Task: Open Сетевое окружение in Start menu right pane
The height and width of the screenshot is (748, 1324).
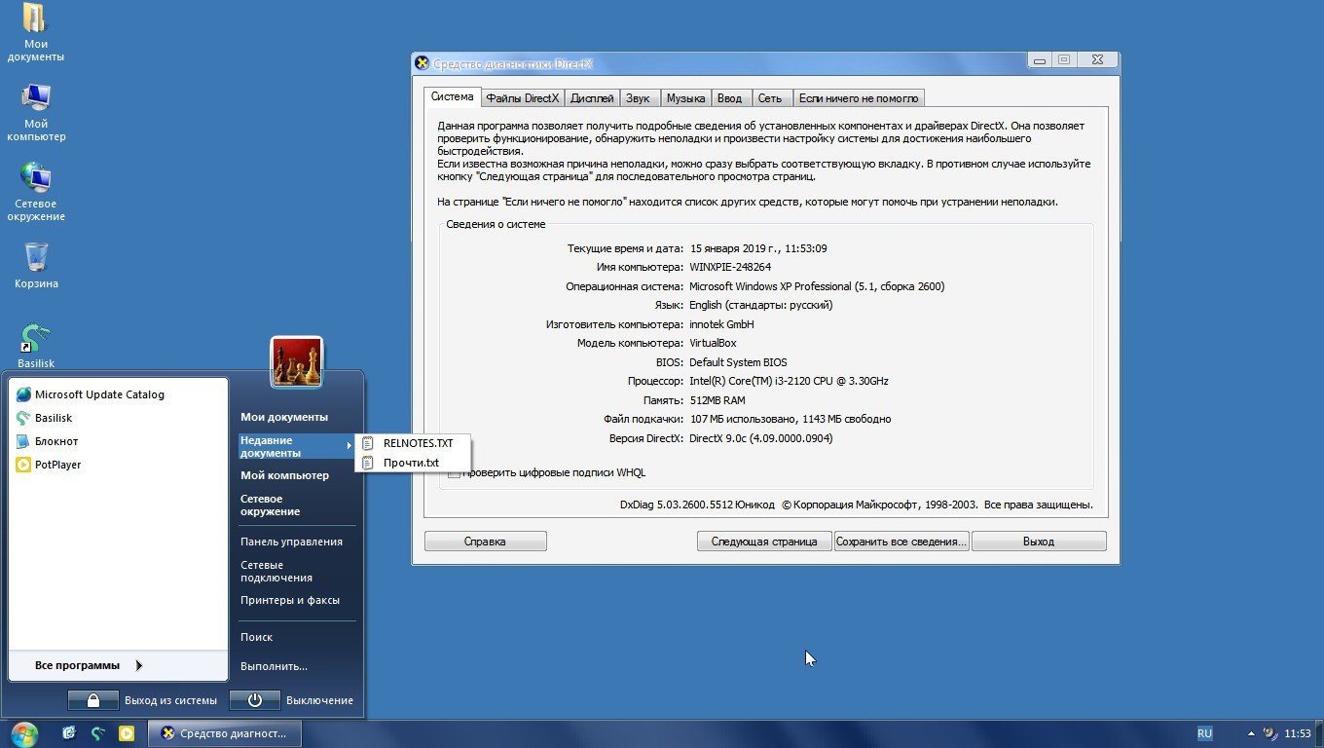Action: point(271,505)
